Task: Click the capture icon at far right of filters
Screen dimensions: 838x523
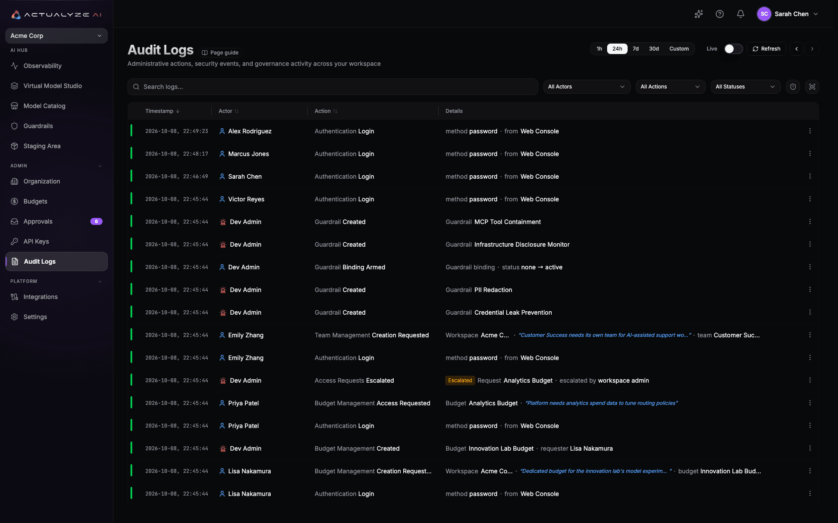Action: tap(812, 87)
